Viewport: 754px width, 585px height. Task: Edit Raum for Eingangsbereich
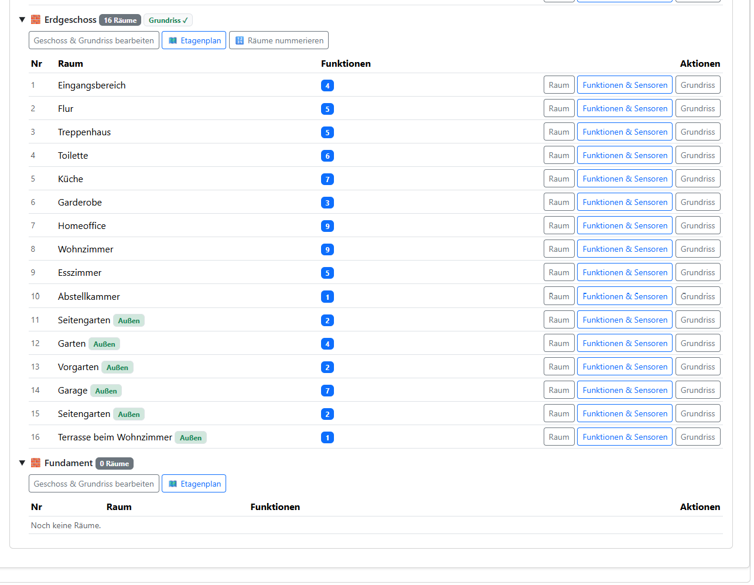tap(559, 85)
